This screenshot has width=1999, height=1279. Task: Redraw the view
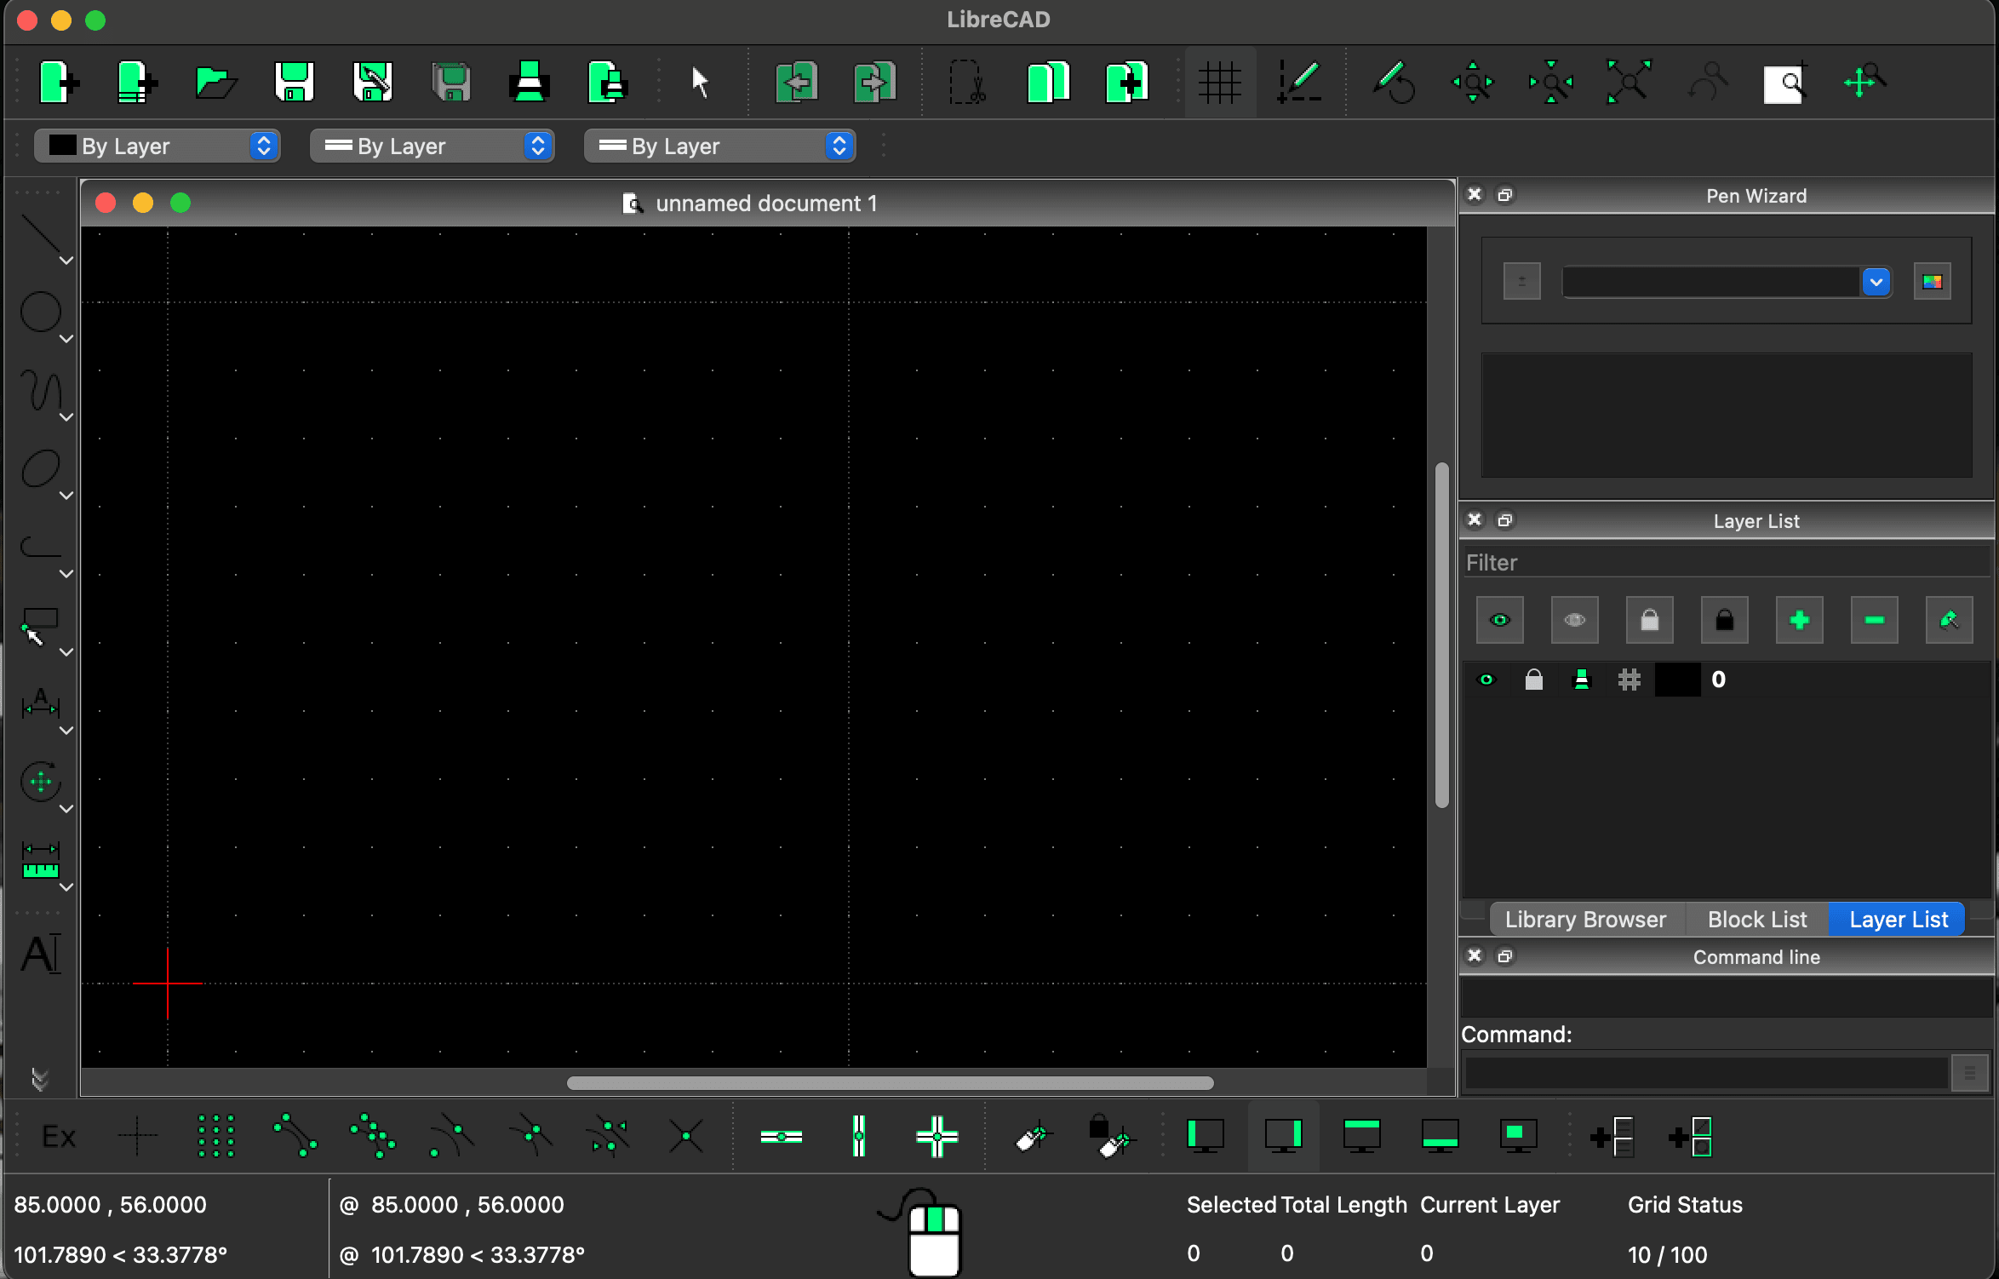tap(1395, 83)
